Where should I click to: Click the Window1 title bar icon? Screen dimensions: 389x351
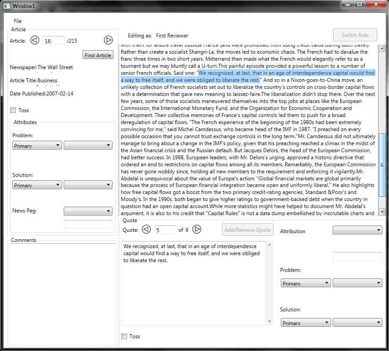pyautogui.click(x=7, y=6)
